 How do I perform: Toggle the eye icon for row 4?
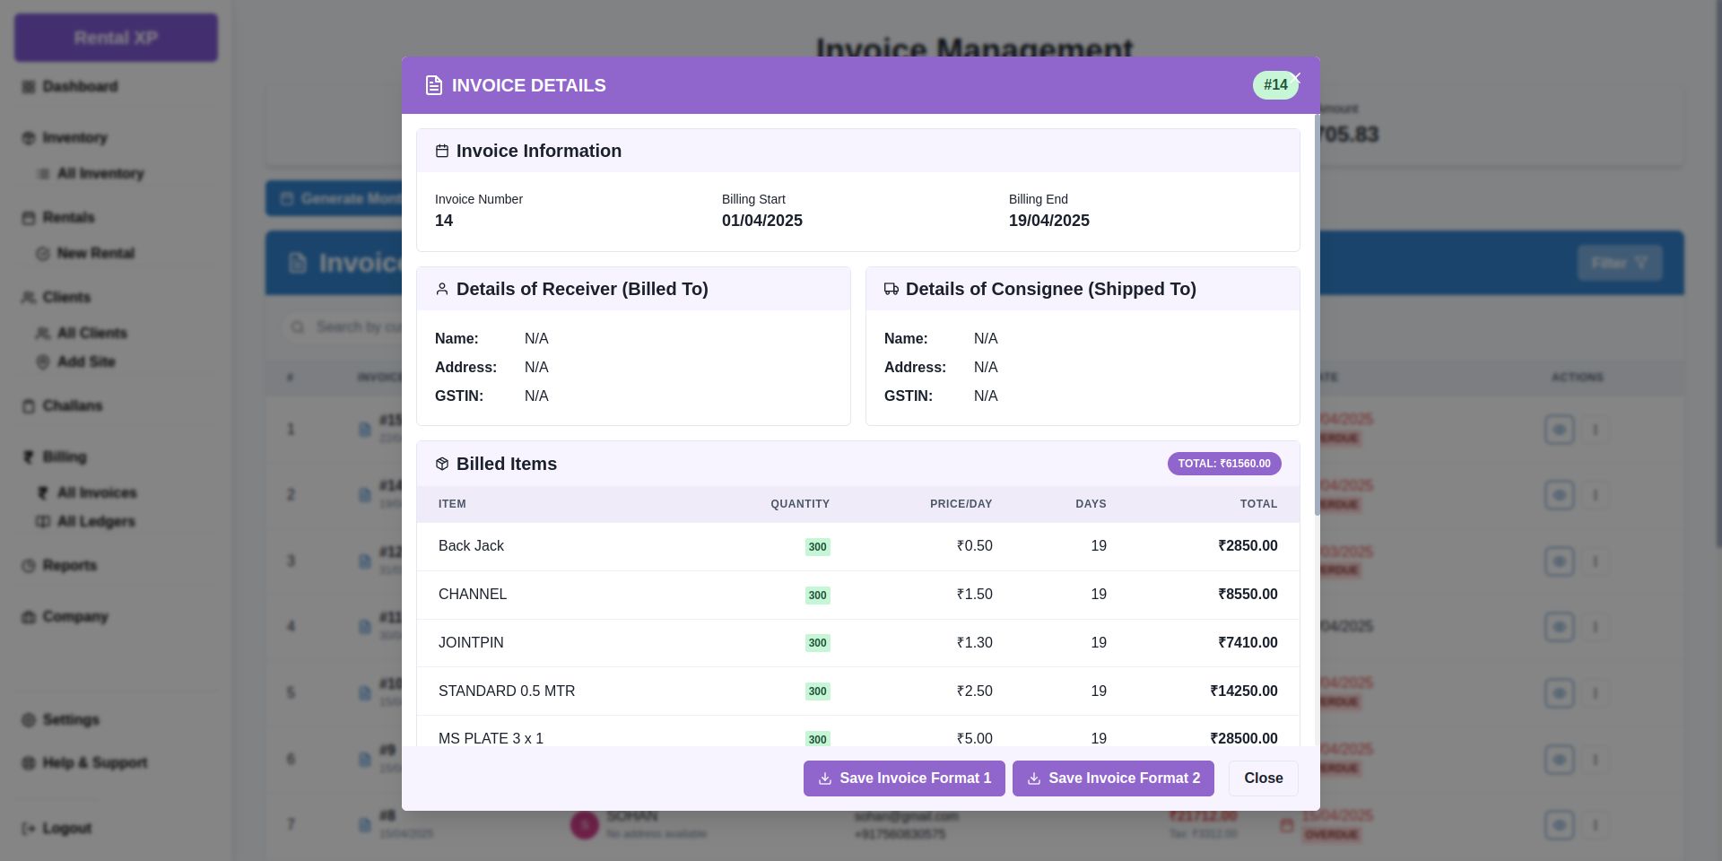click(1559, 627)
